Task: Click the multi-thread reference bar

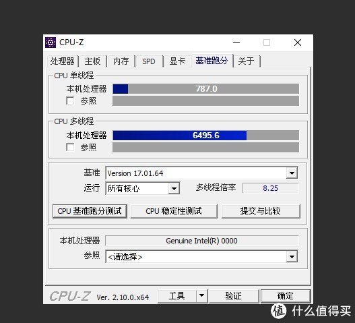Action: 206,147
